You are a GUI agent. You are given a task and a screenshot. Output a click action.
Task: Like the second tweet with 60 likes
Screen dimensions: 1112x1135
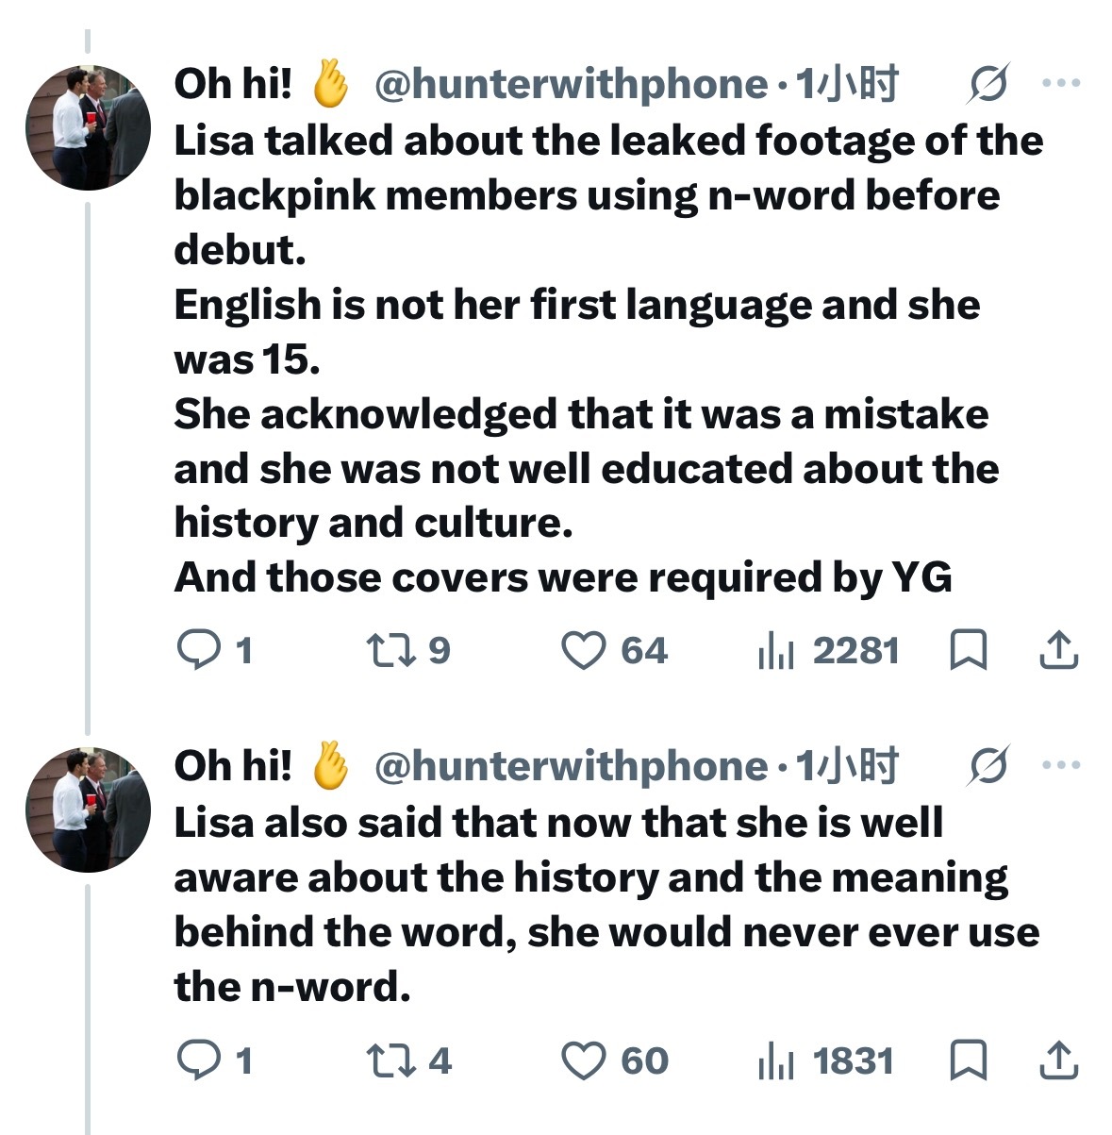pyautogui.click(x=584, y=1060)
